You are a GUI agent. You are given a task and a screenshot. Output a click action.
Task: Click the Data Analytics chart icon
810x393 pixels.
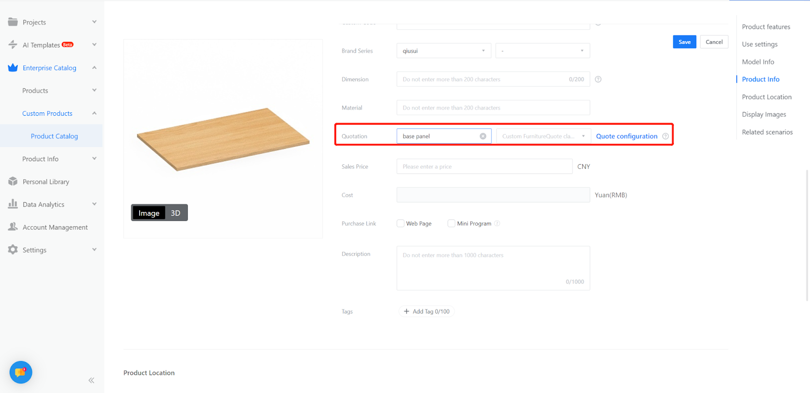[13, 204]
